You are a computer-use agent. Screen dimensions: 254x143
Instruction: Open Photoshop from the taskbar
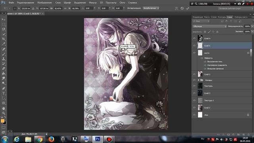98,139
